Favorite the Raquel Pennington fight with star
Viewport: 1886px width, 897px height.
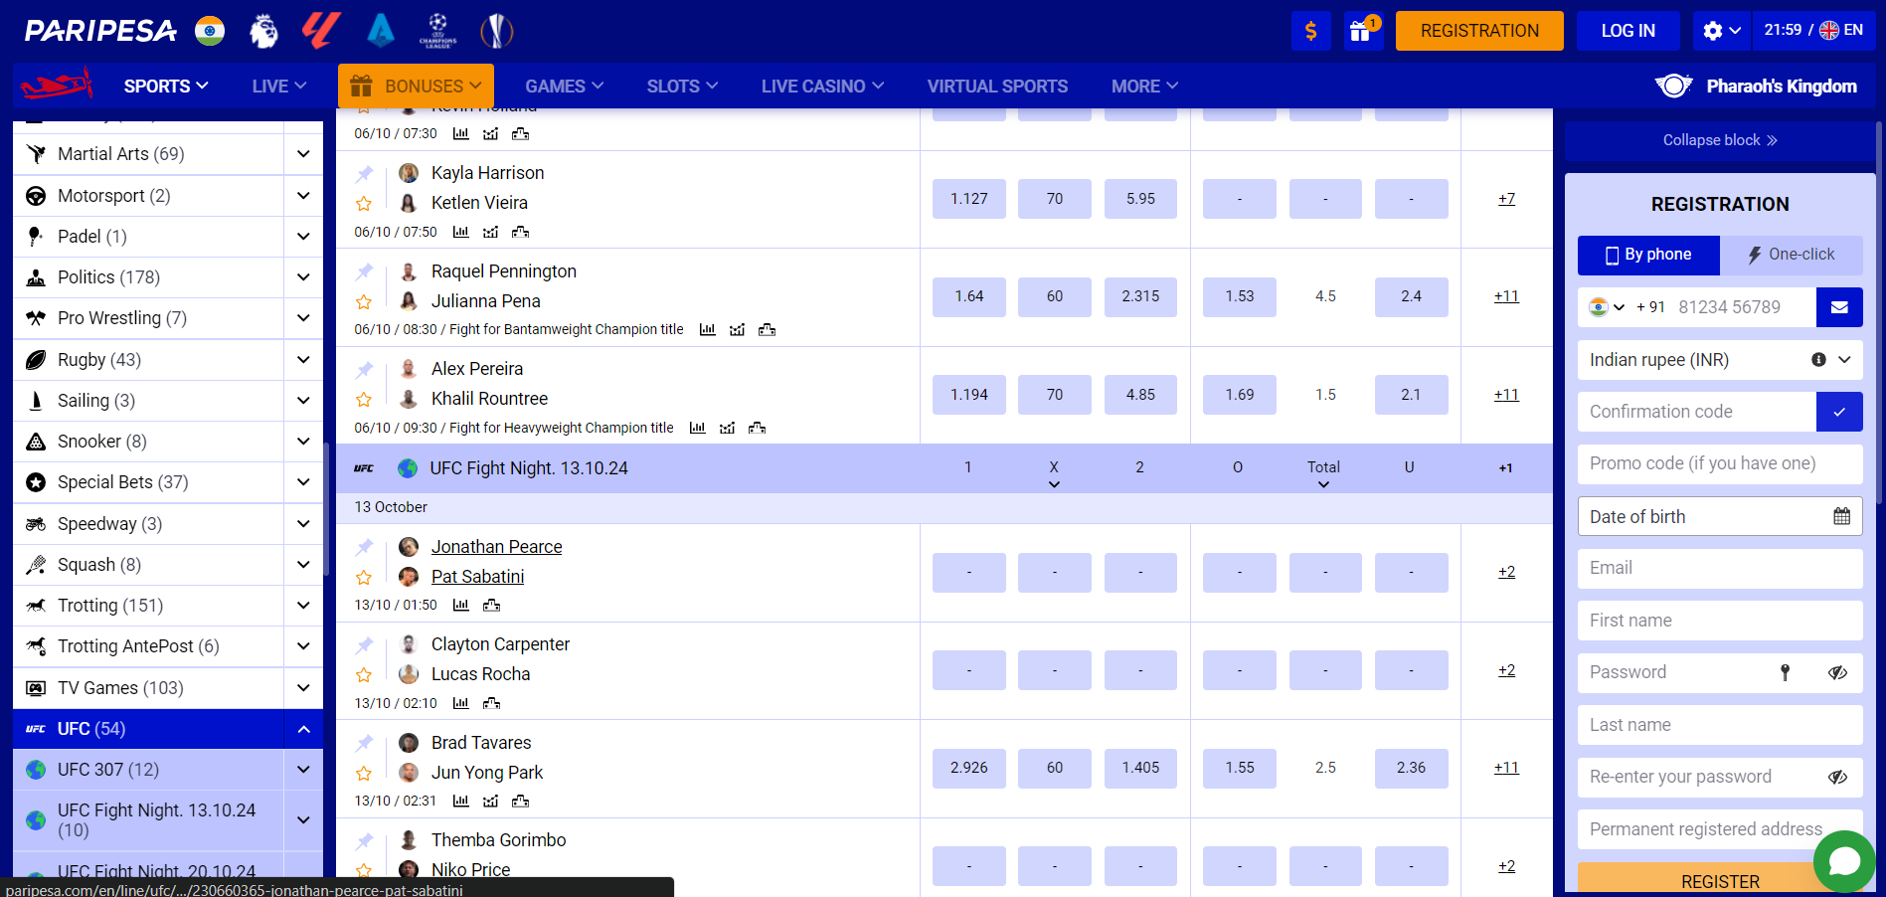coord(364,301)
